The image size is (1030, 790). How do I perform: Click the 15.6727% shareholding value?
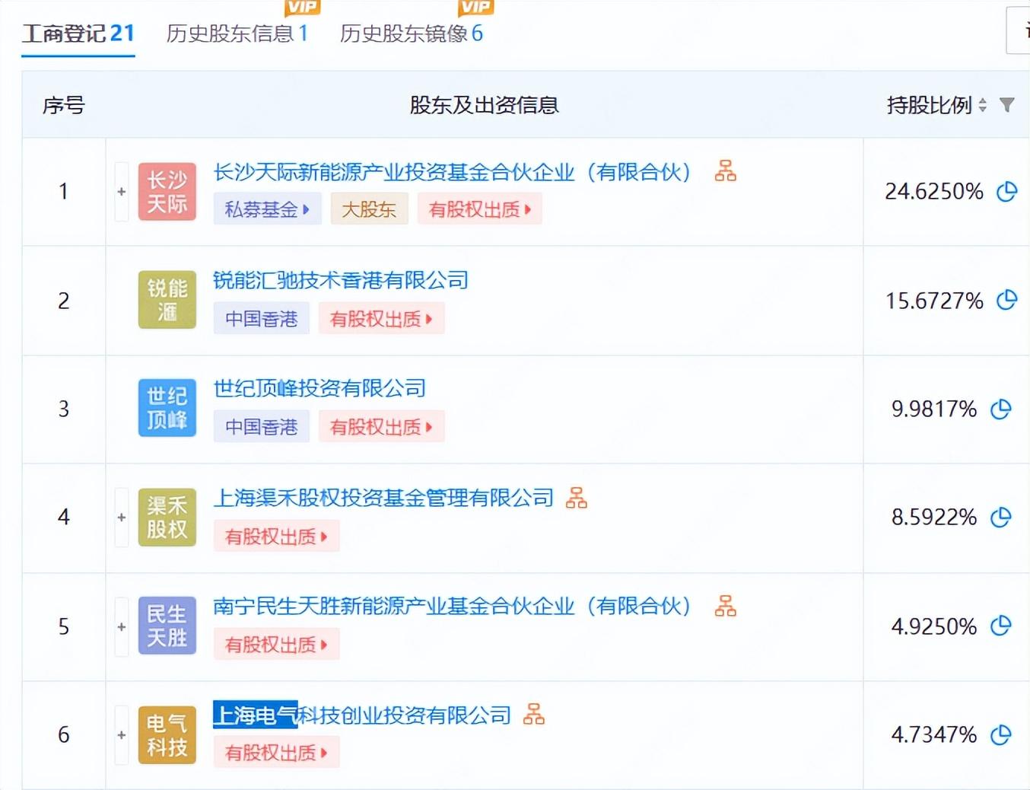click(x=934, y=301)
